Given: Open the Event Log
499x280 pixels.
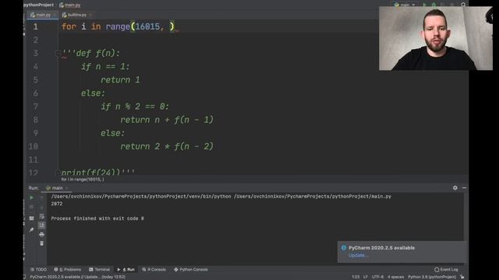Looking at the screenshot, I should click(x=446, y=270).
